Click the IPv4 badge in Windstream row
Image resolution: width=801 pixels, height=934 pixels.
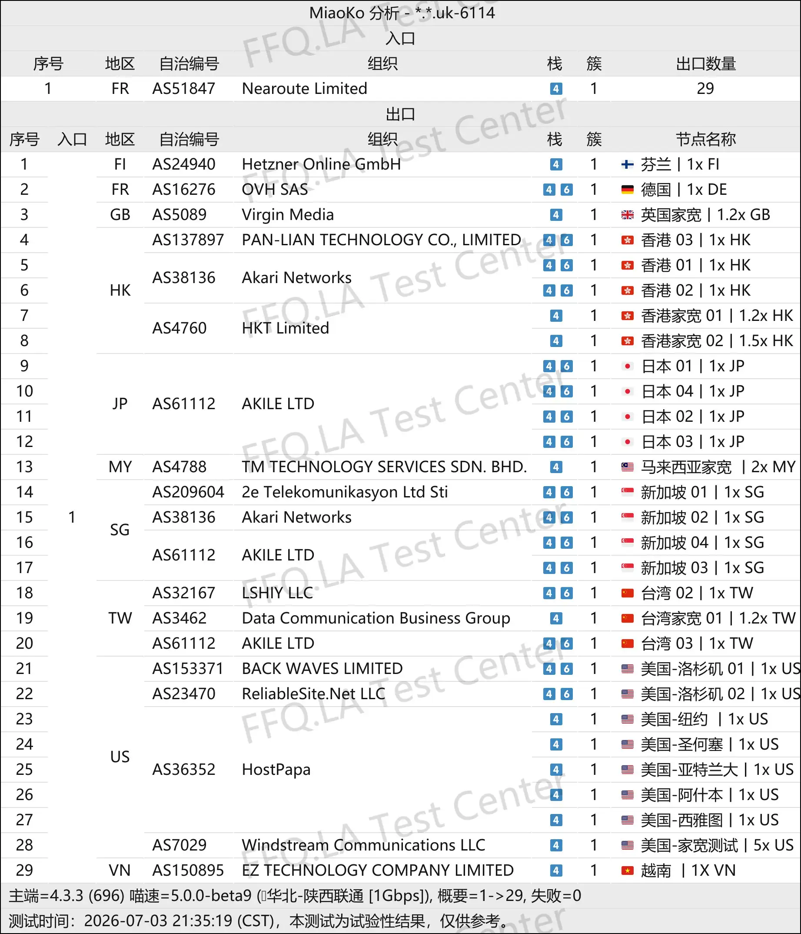coord(556,845)
